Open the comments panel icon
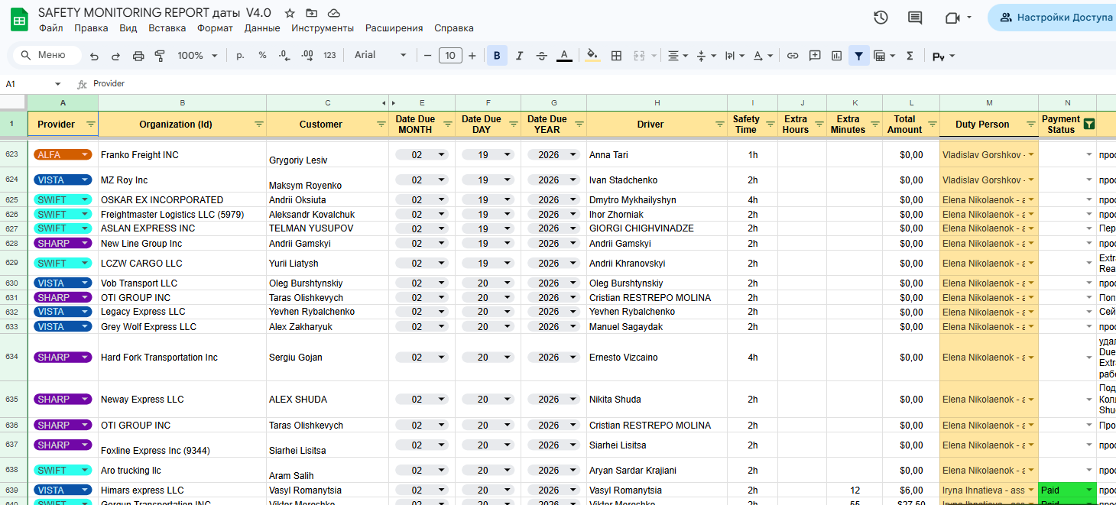Viewport: 1116px width, 505px height. (915, 18)
